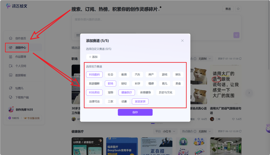Click the 6.6万 like heart icon
The image size is (270, 155).
pyautogui.click(x=199, y=119)
